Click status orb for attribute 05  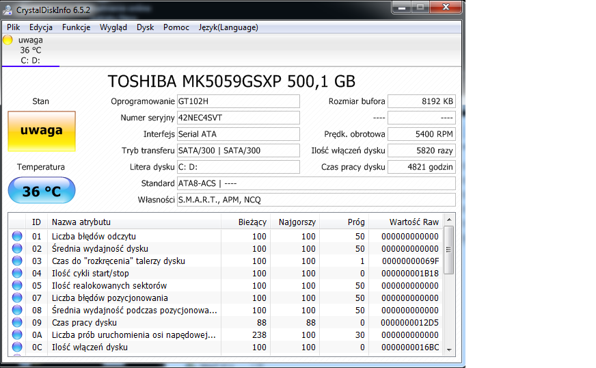click(17, 285)
